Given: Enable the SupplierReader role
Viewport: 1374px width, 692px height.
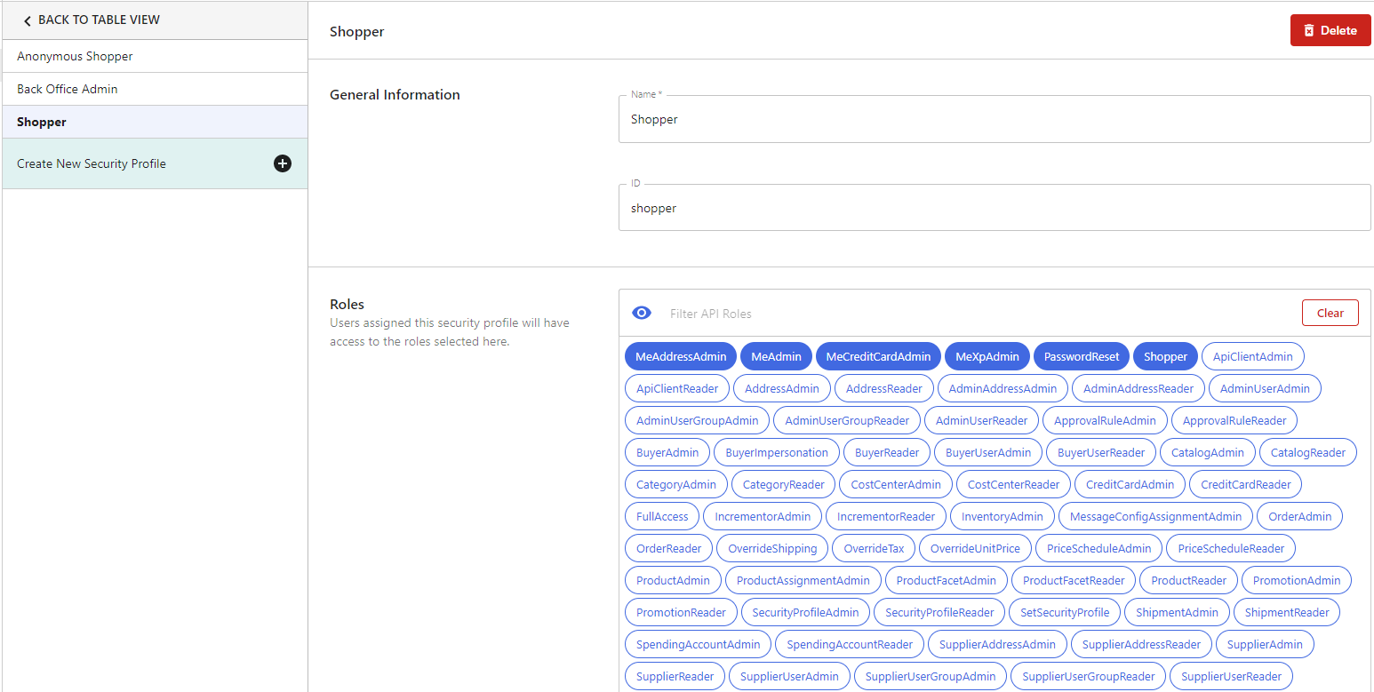Looking at the screenshot, I should click(x=674, y=676).
